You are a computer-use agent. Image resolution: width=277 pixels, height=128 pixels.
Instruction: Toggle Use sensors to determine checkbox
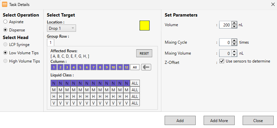click(221, 61)
